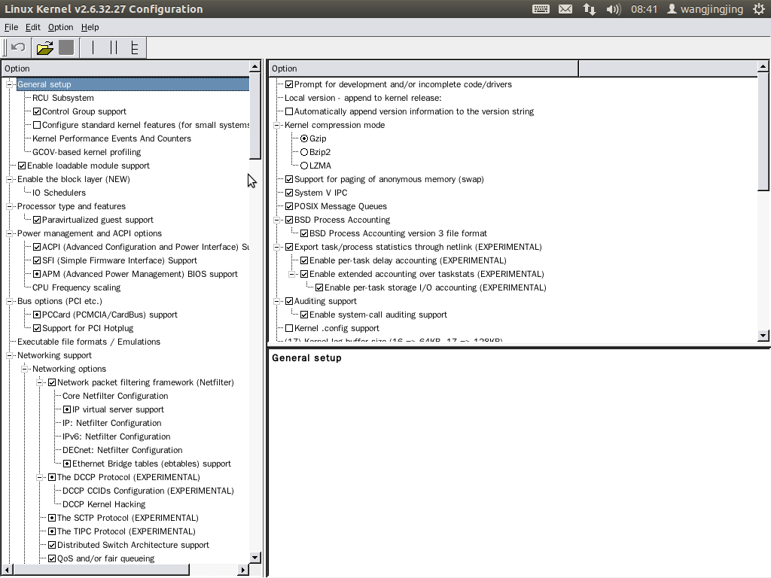Click left pane Option column header

click(x=126, y=68)
